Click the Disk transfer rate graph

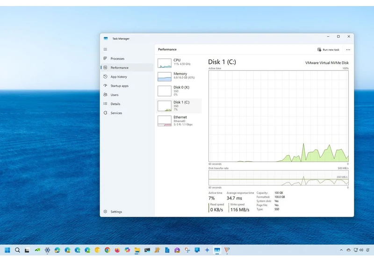click(x=278, y=178)
